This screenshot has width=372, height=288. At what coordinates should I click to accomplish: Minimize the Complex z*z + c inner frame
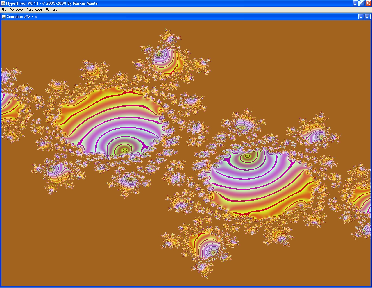[x=361, y=17]
